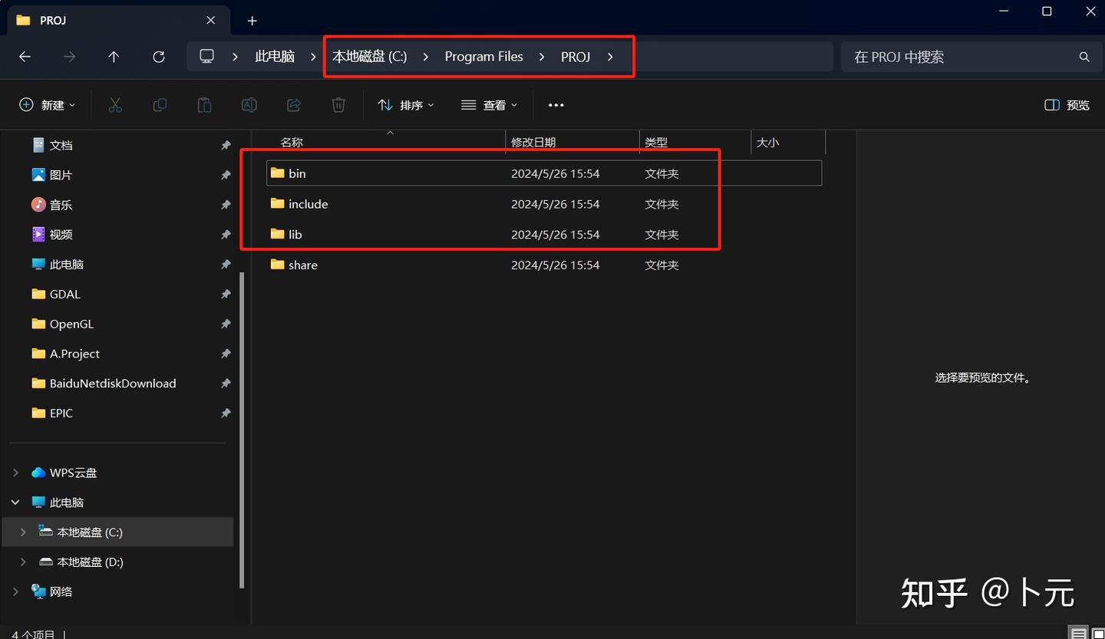
Task: Expand 本地磁盘 (D:) tree node
Action: pos(23,562)
